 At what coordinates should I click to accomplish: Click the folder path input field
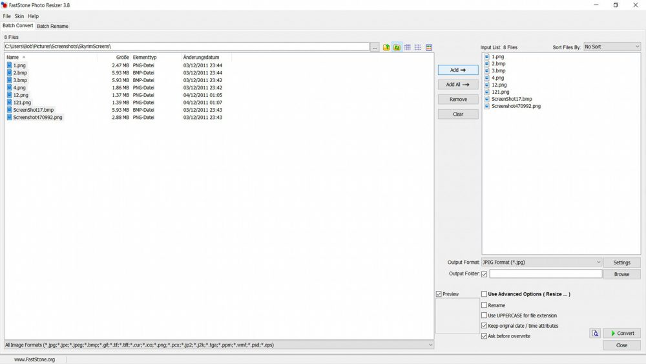click(x=186, y=47)
